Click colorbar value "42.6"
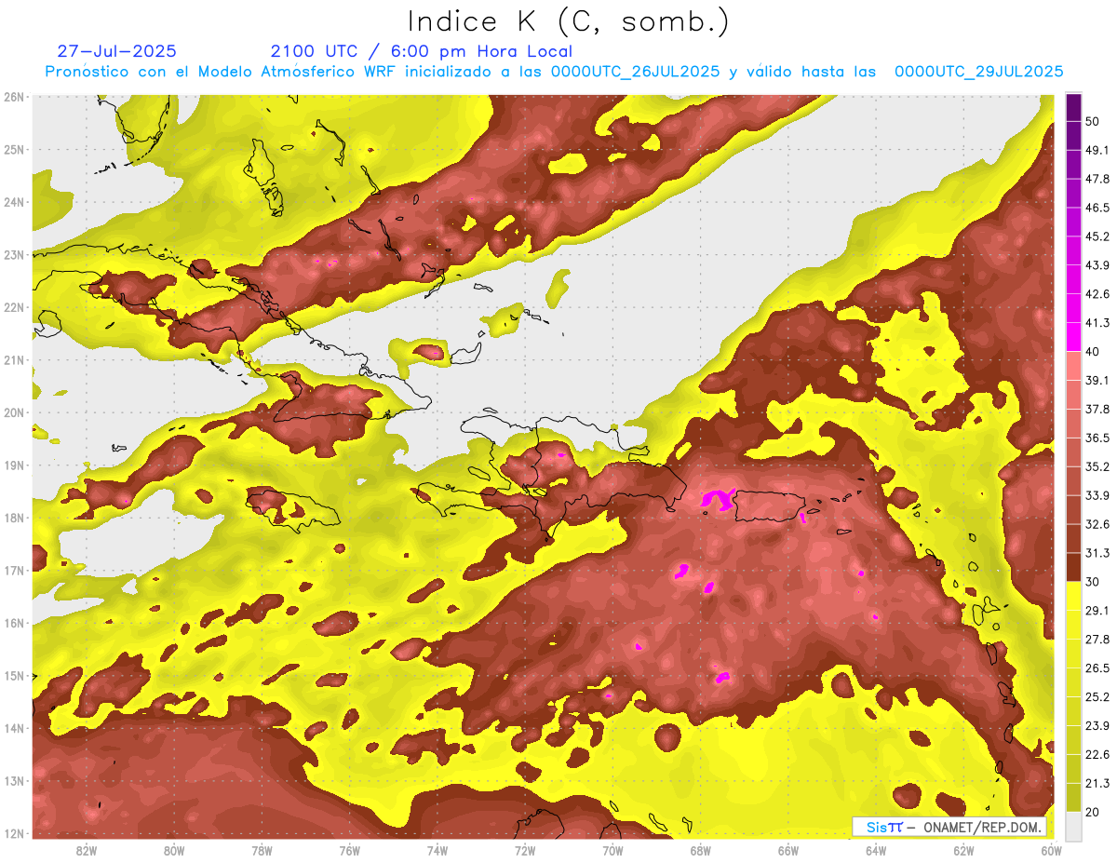Image resolution: width=1117 pixels, height=863 pixels. pos(1097,294)
